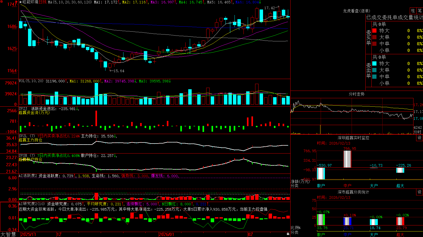Click the 23.79 超大 bar in 分类统计
The width and height of the screenshot is (423, 237).
[400, 221]
